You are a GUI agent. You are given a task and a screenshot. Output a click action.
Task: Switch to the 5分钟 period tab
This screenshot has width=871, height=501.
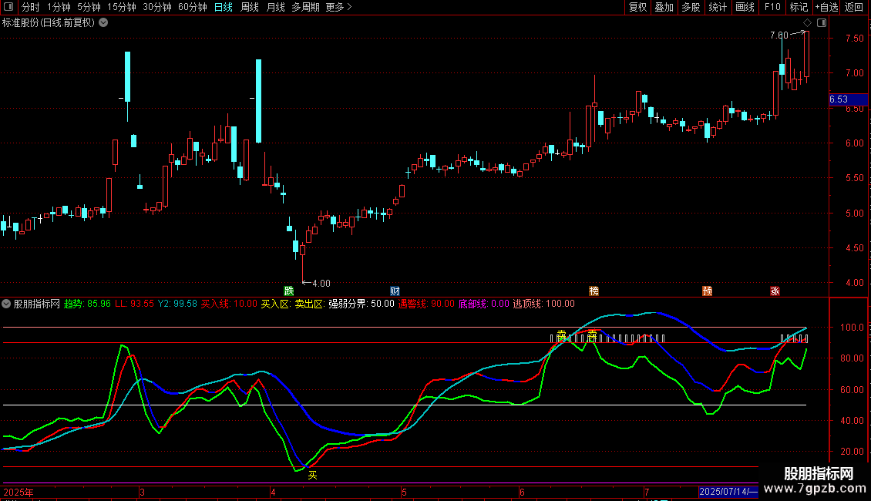tap(89, 7)
